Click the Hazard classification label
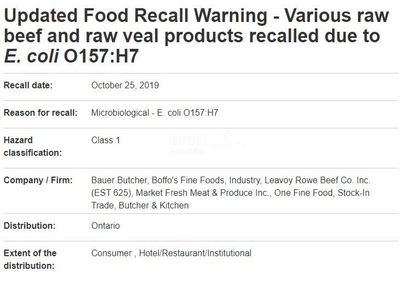Screen dimensions: 419x288 point(33,146)
